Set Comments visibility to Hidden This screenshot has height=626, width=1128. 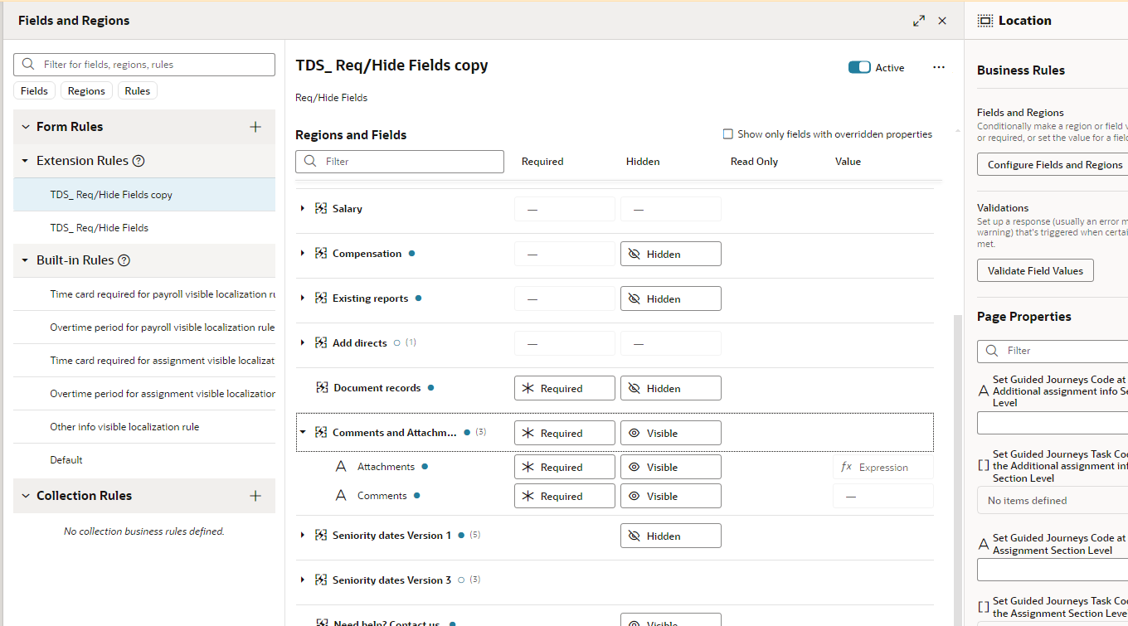[x=670, y=495]
